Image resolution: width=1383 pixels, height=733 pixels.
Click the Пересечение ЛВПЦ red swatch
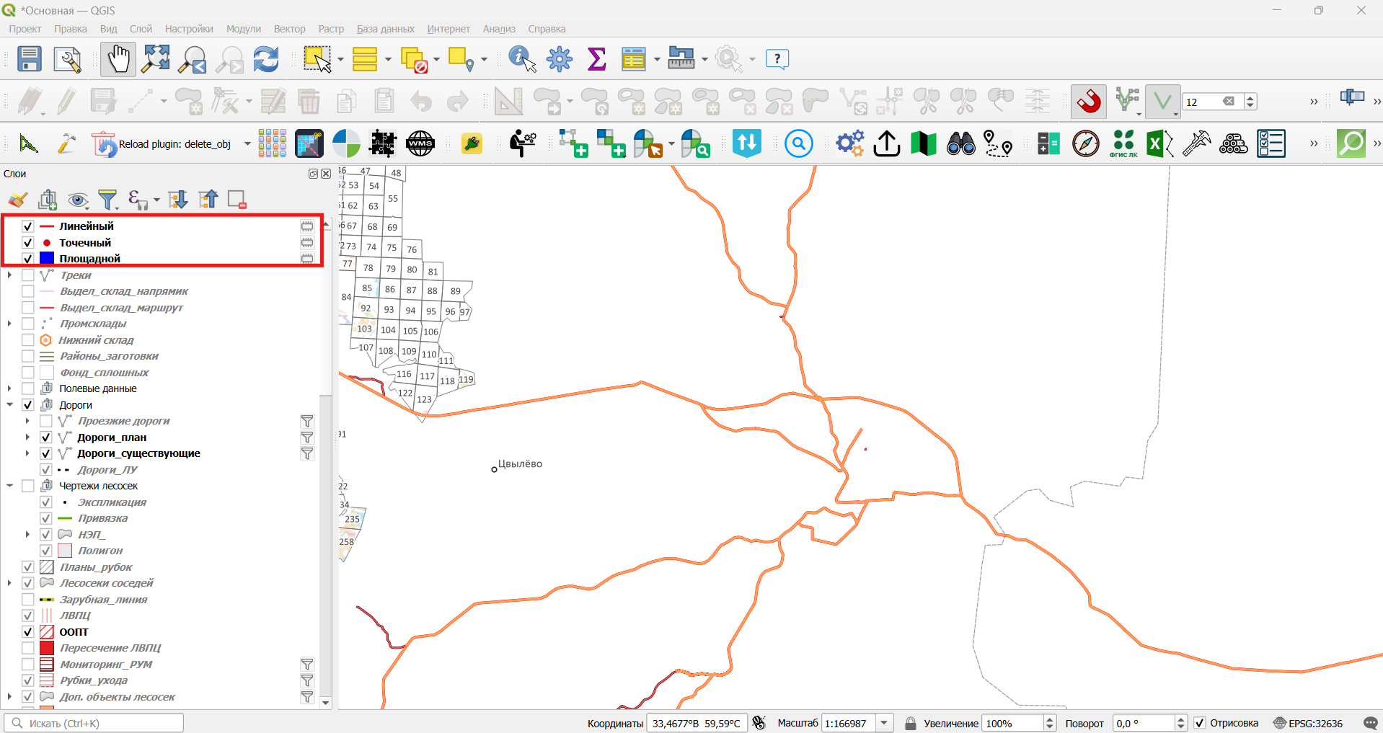tap(47, 648)
